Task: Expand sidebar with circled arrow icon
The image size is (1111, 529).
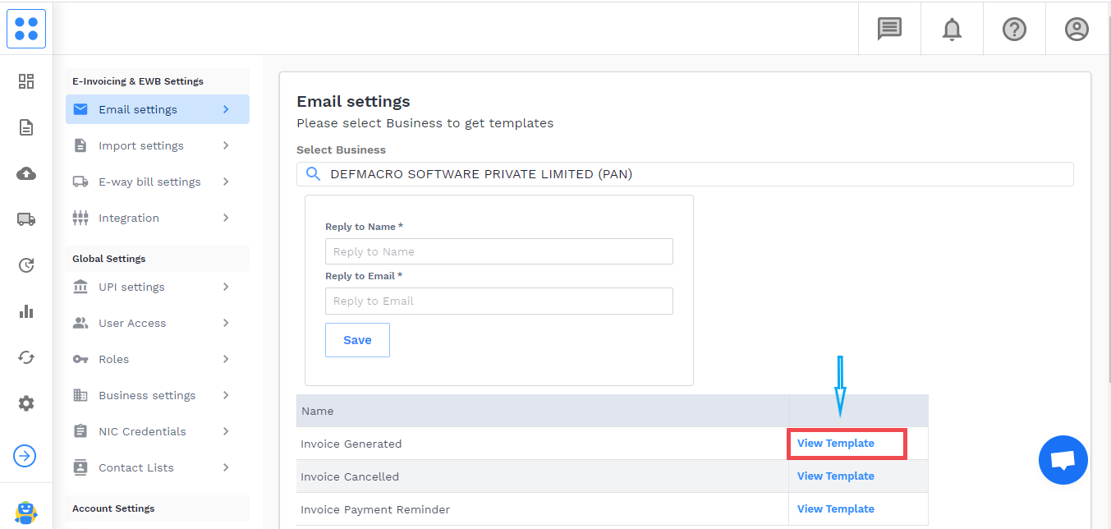Action: tap(25, 456)
